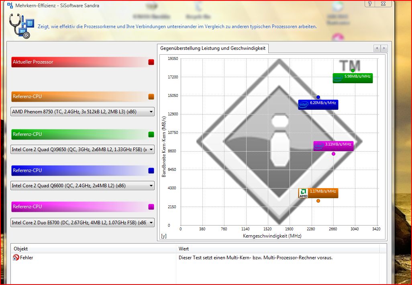Screen dimensions: 412x285
Task: Open the Intel Core 2 Quad QX9650 dropdown
Action: pyautogui.click(x=82, y=150)
